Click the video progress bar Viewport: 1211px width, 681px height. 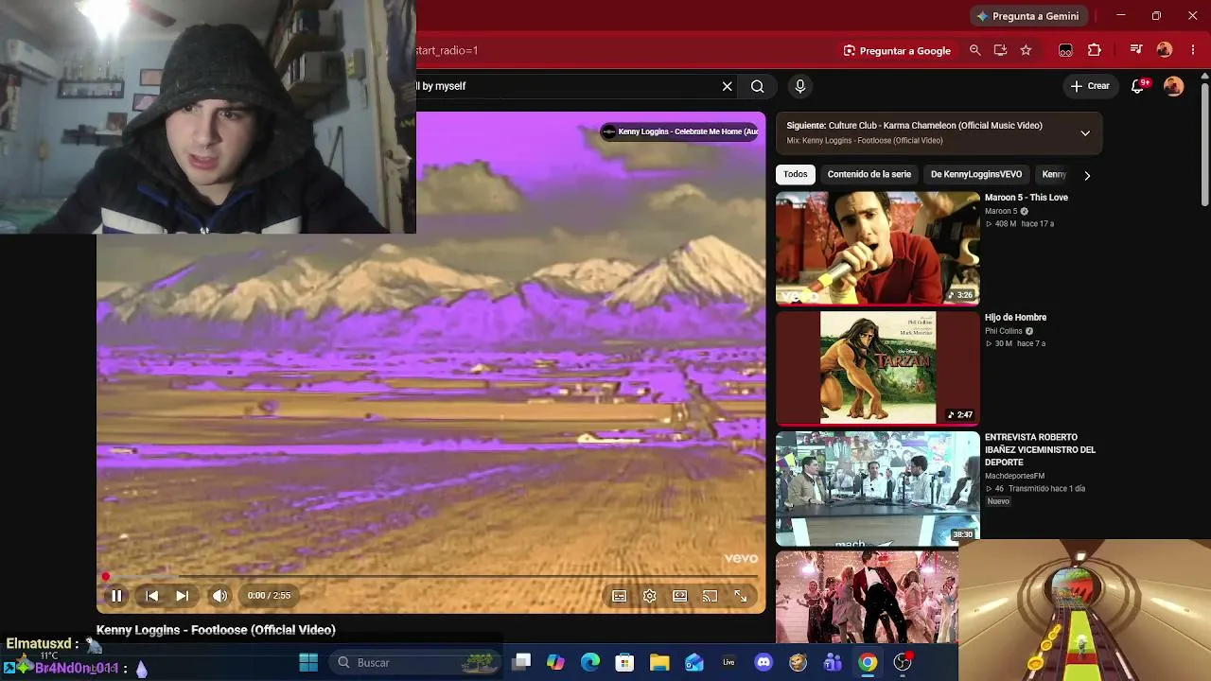point(431,575)
